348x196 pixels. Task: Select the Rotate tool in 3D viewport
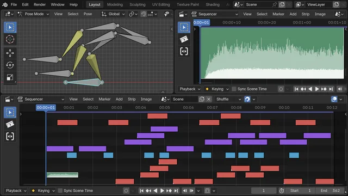click(10, 65)
